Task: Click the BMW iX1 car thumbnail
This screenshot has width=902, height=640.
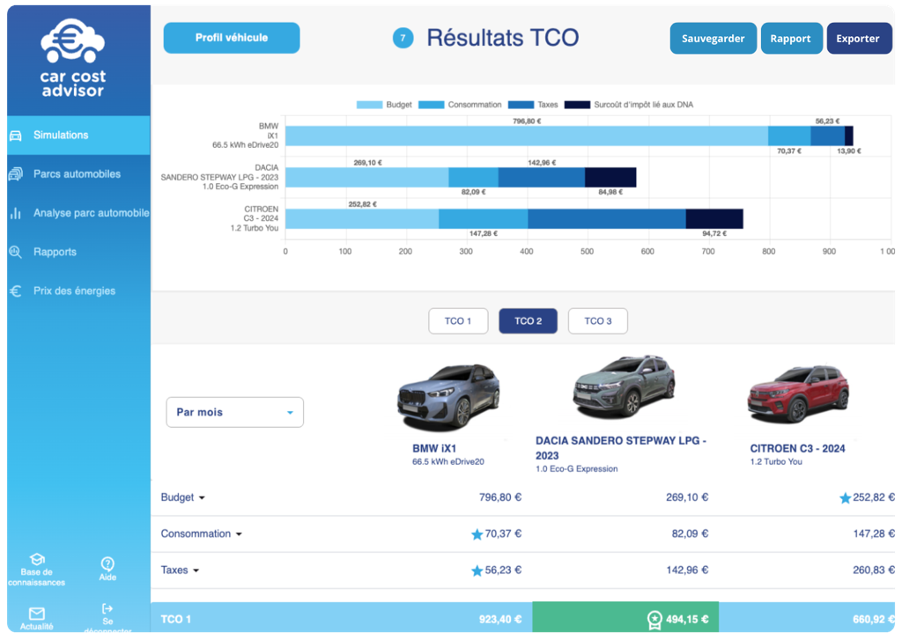Action: tap(448, 397)
